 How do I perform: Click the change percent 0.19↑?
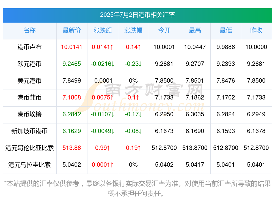tap(133, 148)
